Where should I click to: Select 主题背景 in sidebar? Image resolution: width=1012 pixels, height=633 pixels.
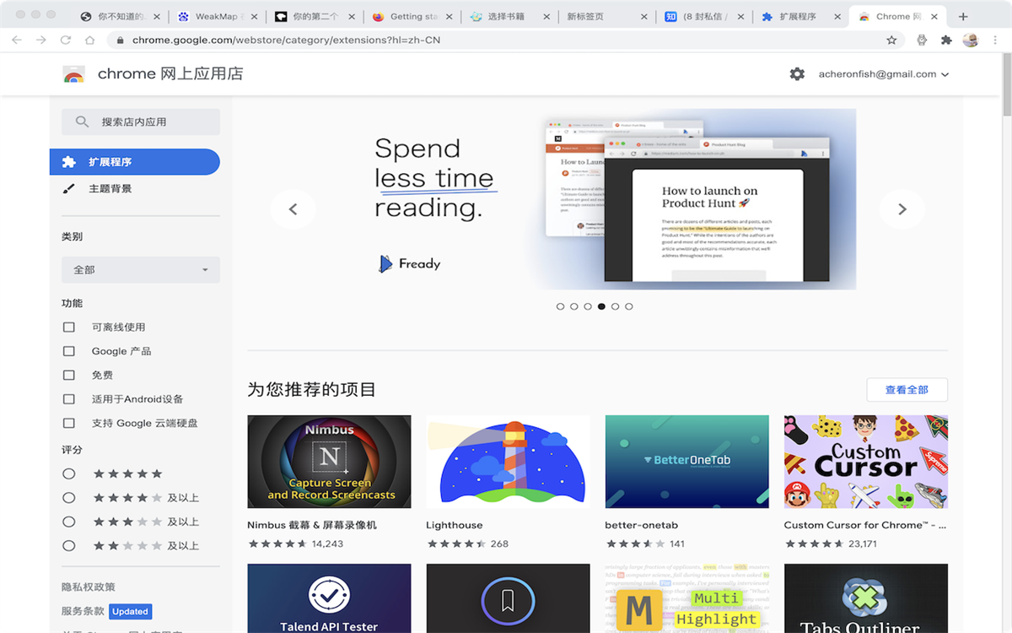tap(110, 188)
